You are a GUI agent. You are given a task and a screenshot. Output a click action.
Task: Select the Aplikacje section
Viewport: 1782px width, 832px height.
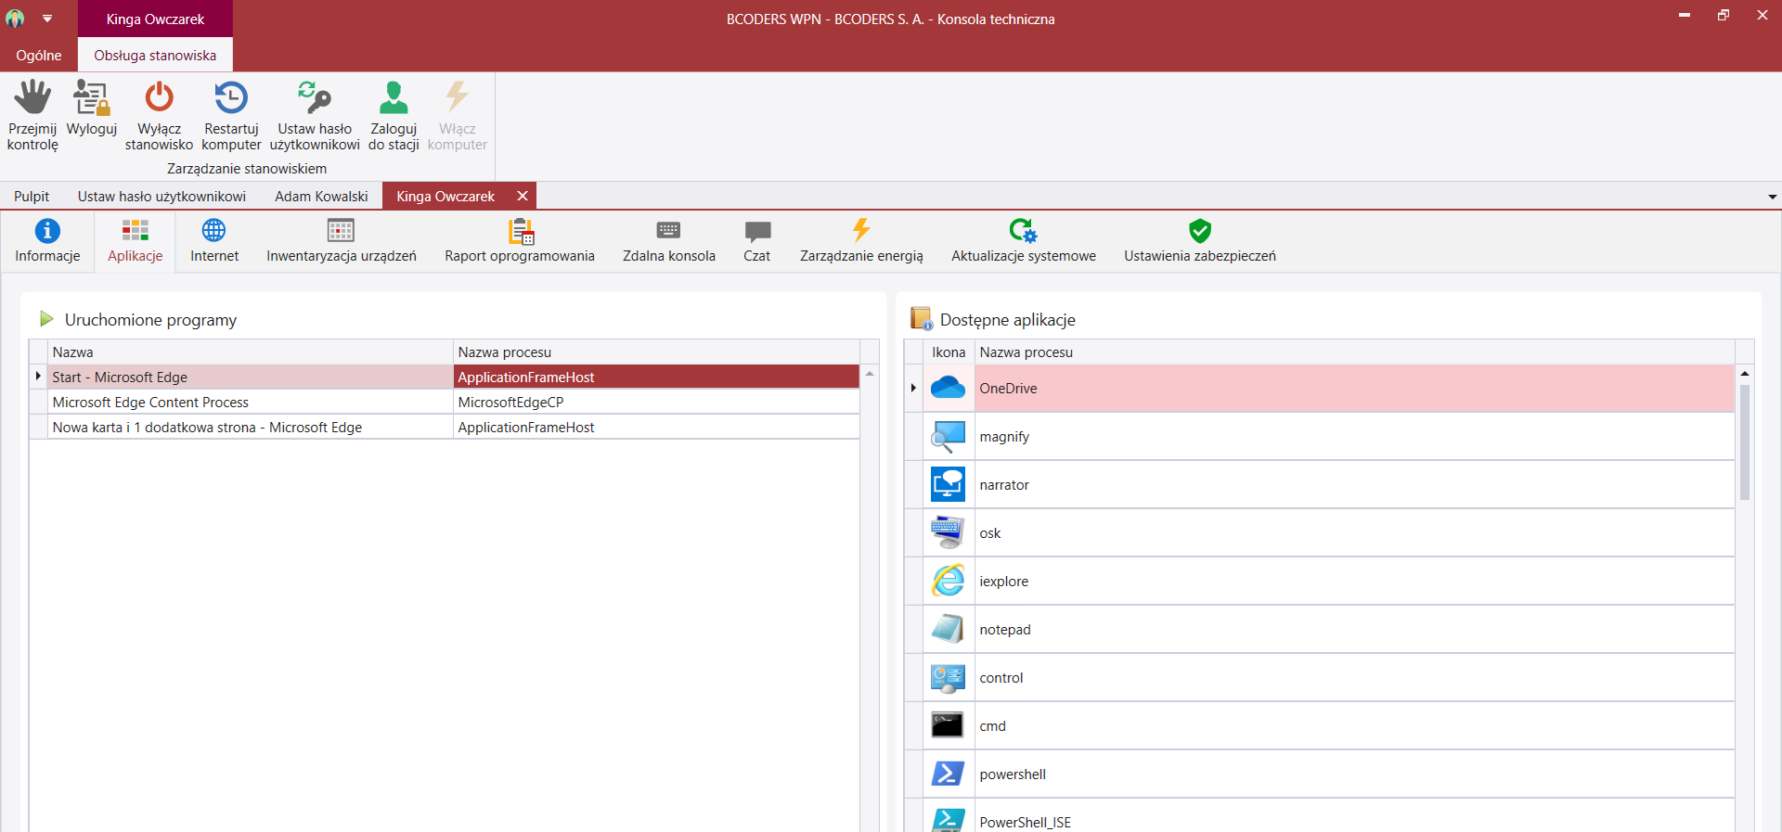pos(136,241)
